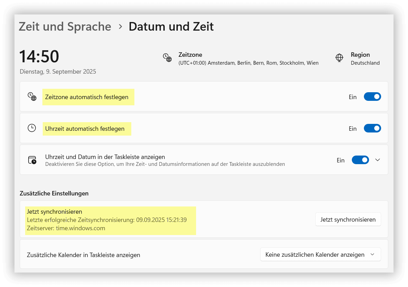Screen dimensions: 408x287
Task: Click the Zeitzone heading label
Action: [x=190, y=55]
